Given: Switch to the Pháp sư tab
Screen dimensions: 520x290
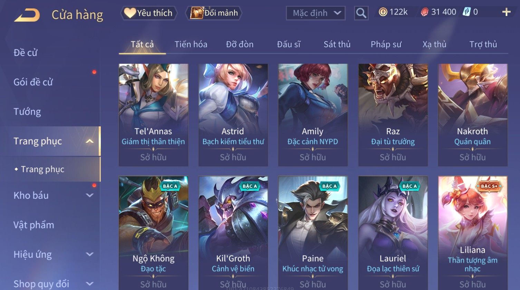Looking at the screenshot, I should (386, 44).
